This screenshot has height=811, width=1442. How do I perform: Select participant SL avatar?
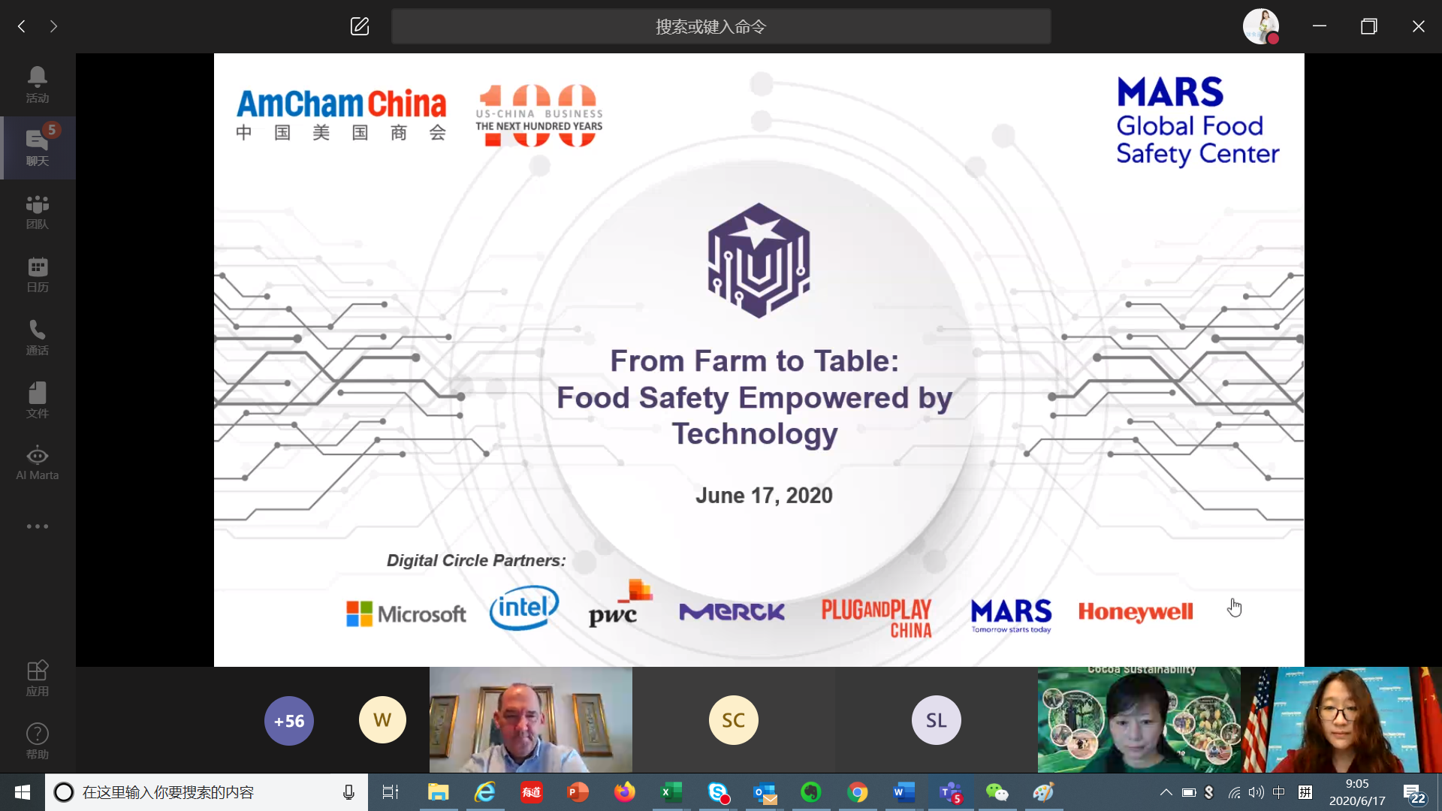pos(936,720)
